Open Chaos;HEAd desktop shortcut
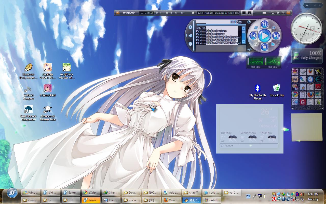This screenshot has height=204, width=326. [x=47, y=91]
